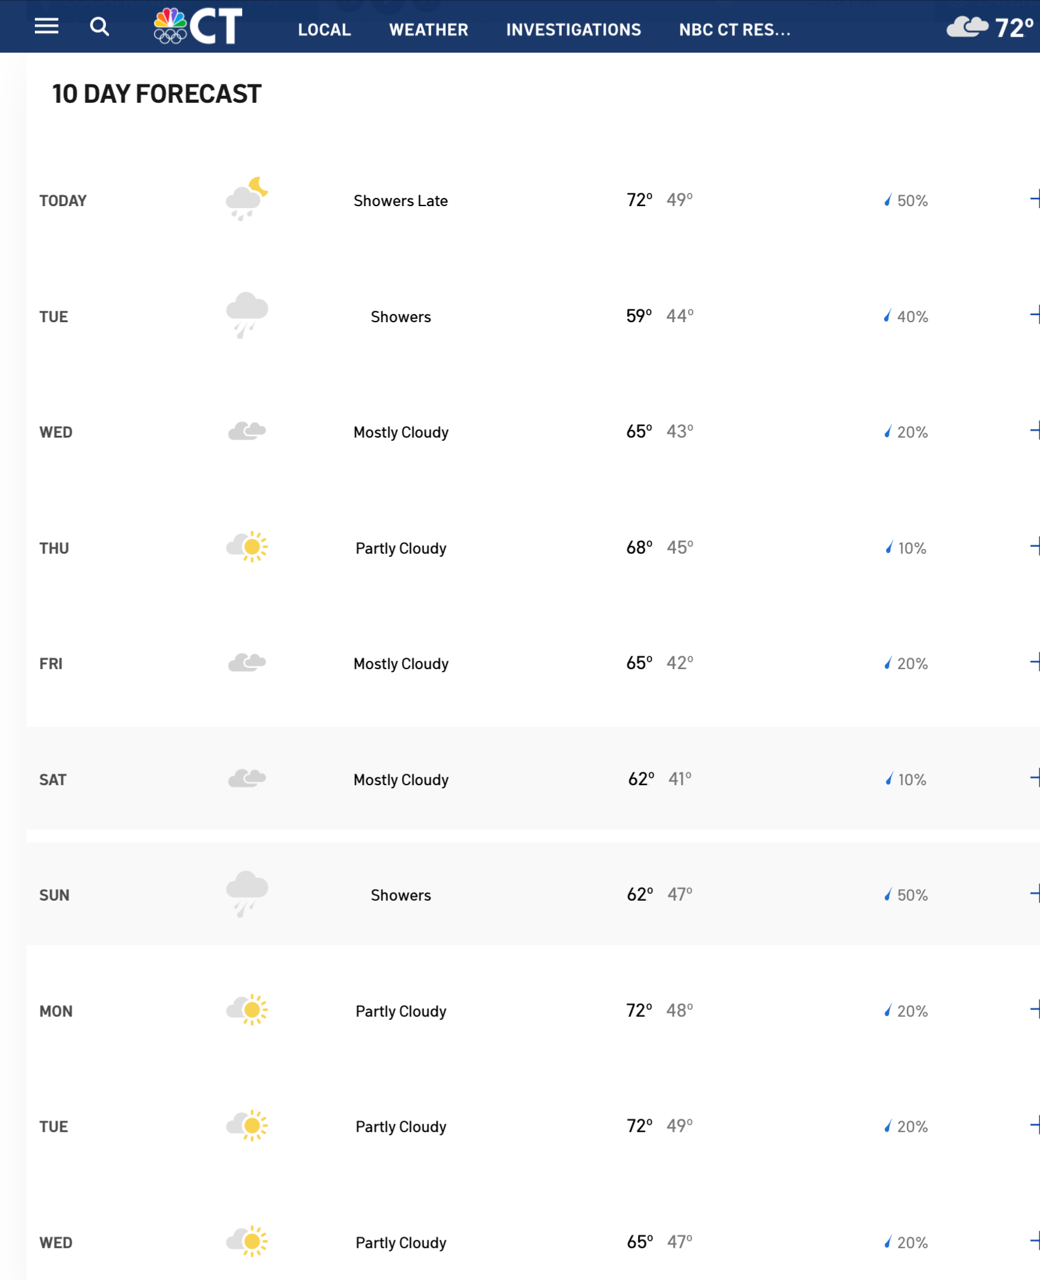This screenshot has width=1040, height=1280.
Task: Open the LOCAL navigation menu
Action: 324,29
